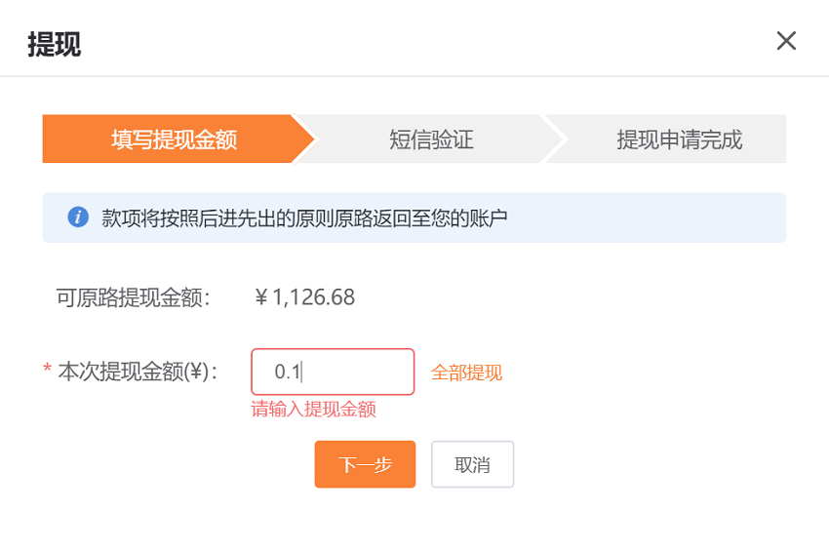This screenshot has width=829, height=550.
Task: Click the 提现 dialog title
Action: click(55, 44)
